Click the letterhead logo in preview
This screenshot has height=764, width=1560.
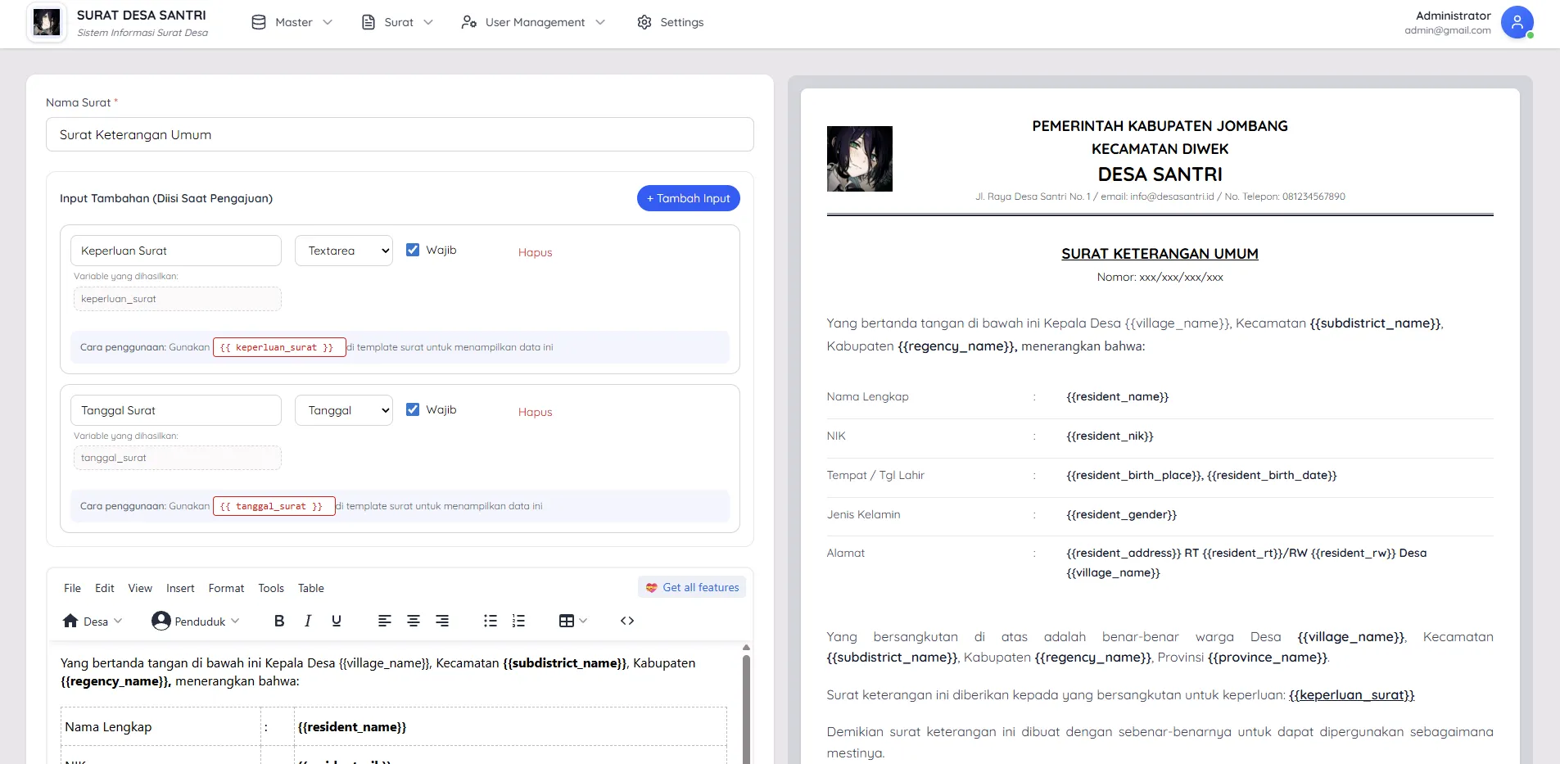coord(859,159)
